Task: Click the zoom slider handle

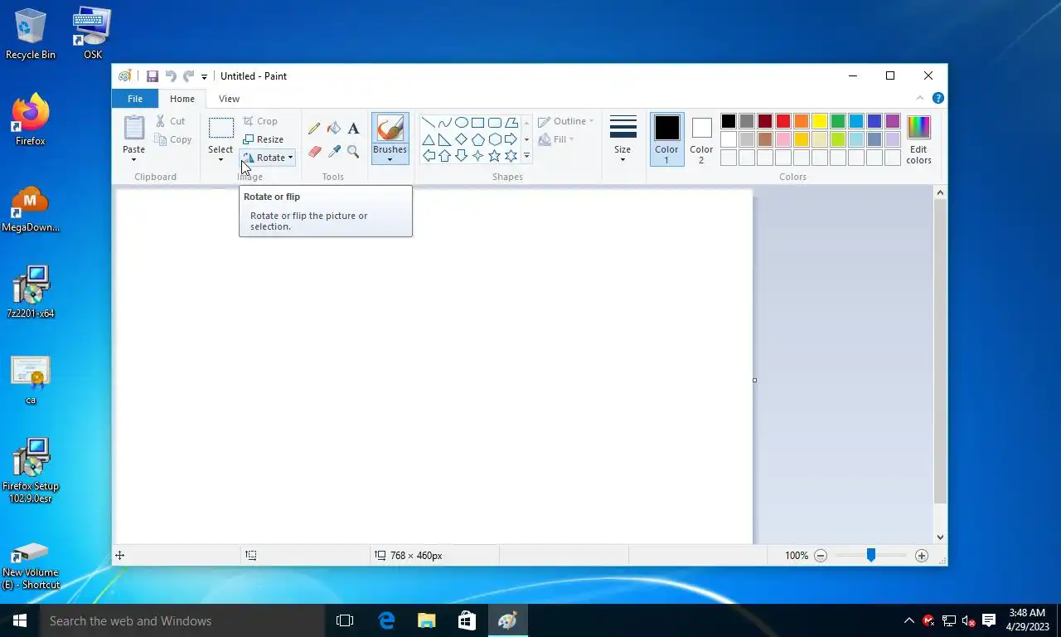Action: (871, 556)
